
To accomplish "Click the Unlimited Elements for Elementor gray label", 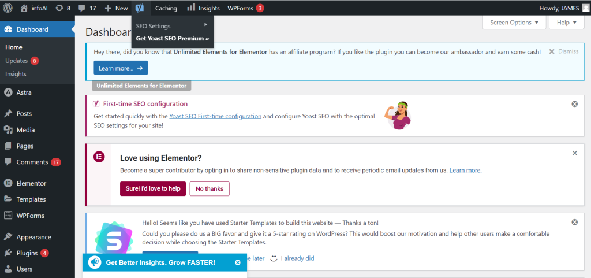I will (x=141, y=86).
